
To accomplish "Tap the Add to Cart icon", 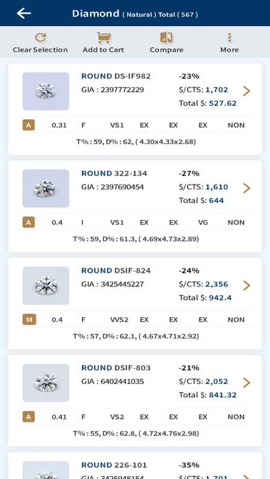I will tap(103, 38).
